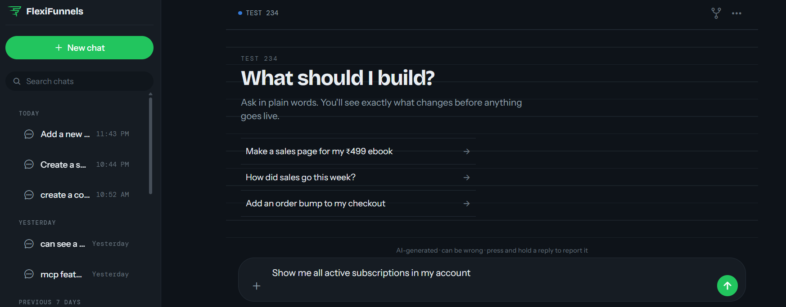Choose 'Make a sales page for my ₹499 ebook'
This screenshot has width=786, height=307.
(x=358, y=151)
